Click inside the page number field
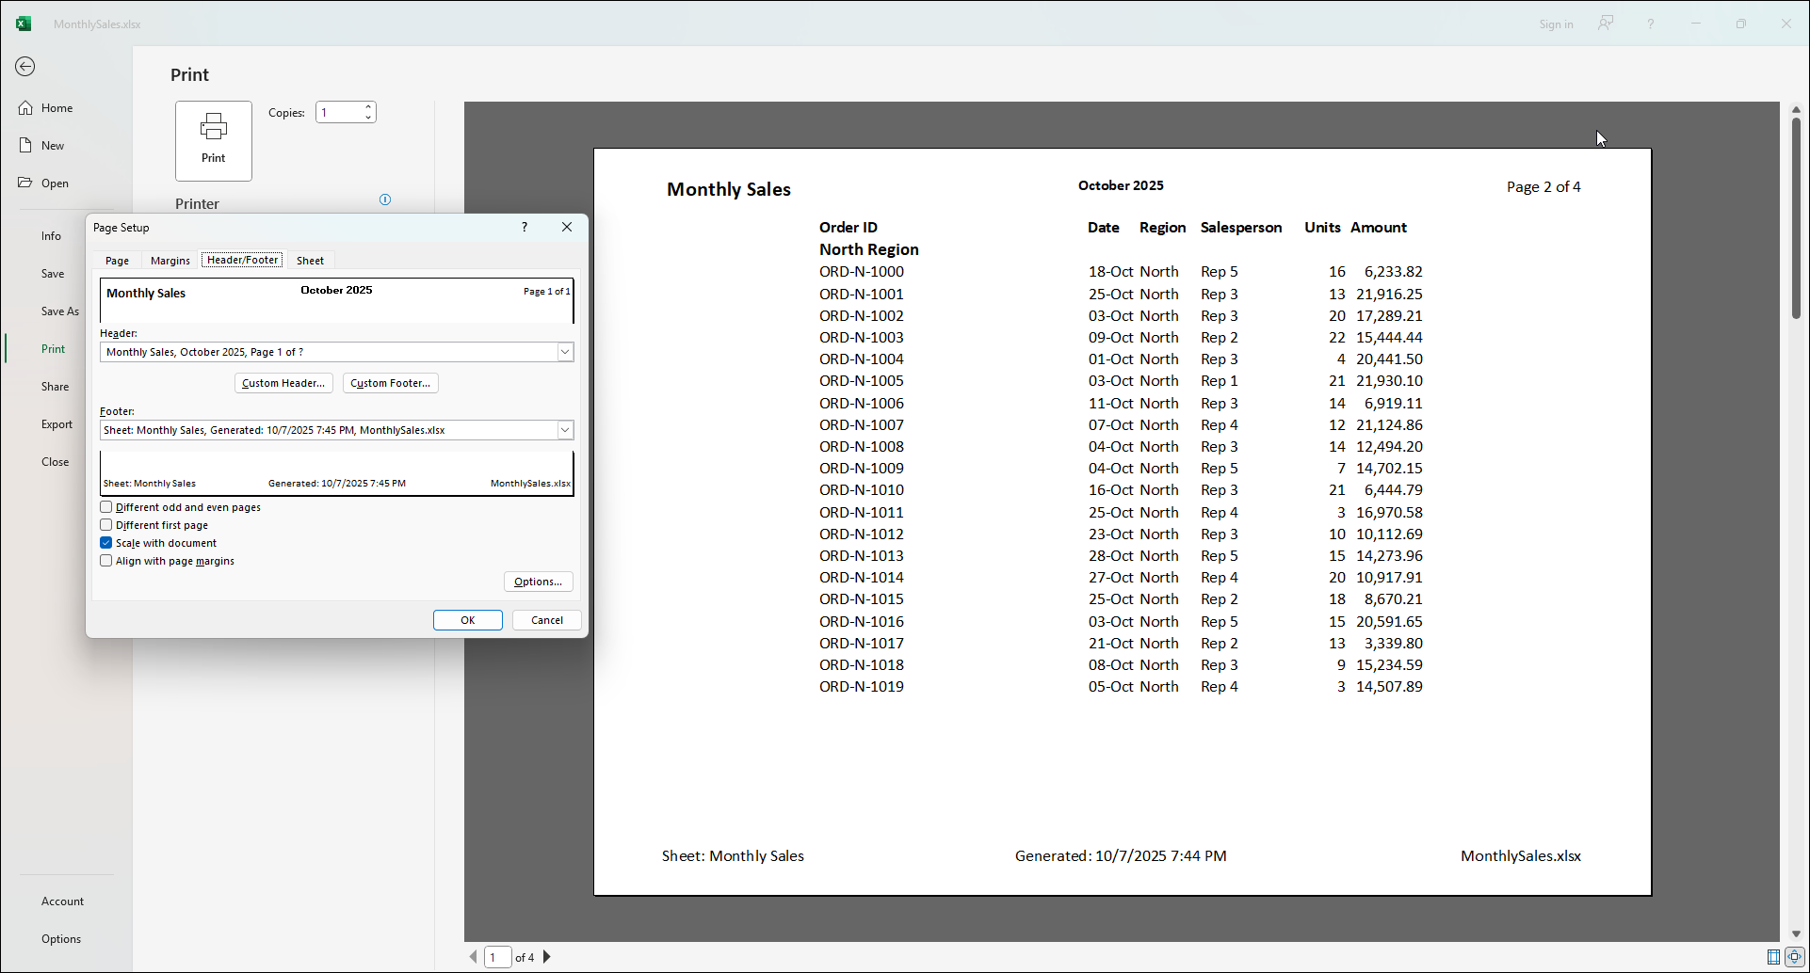The image size is (1810, 973). [498, 956]
